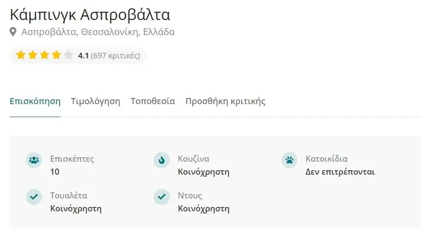
Task: Switch to the Τιμολόγηση tab
Action: click(95, 101)
